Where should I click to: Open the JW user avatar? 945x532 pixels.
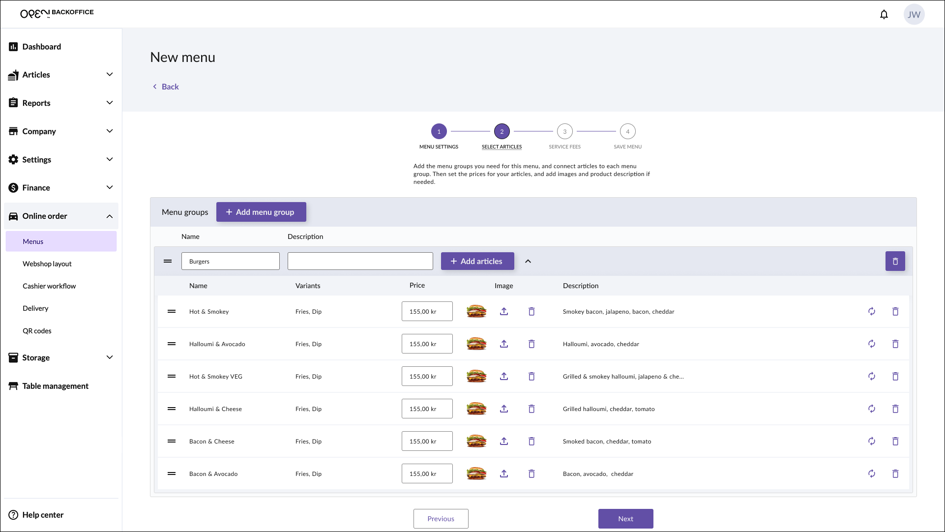click(x=914, y=14)
